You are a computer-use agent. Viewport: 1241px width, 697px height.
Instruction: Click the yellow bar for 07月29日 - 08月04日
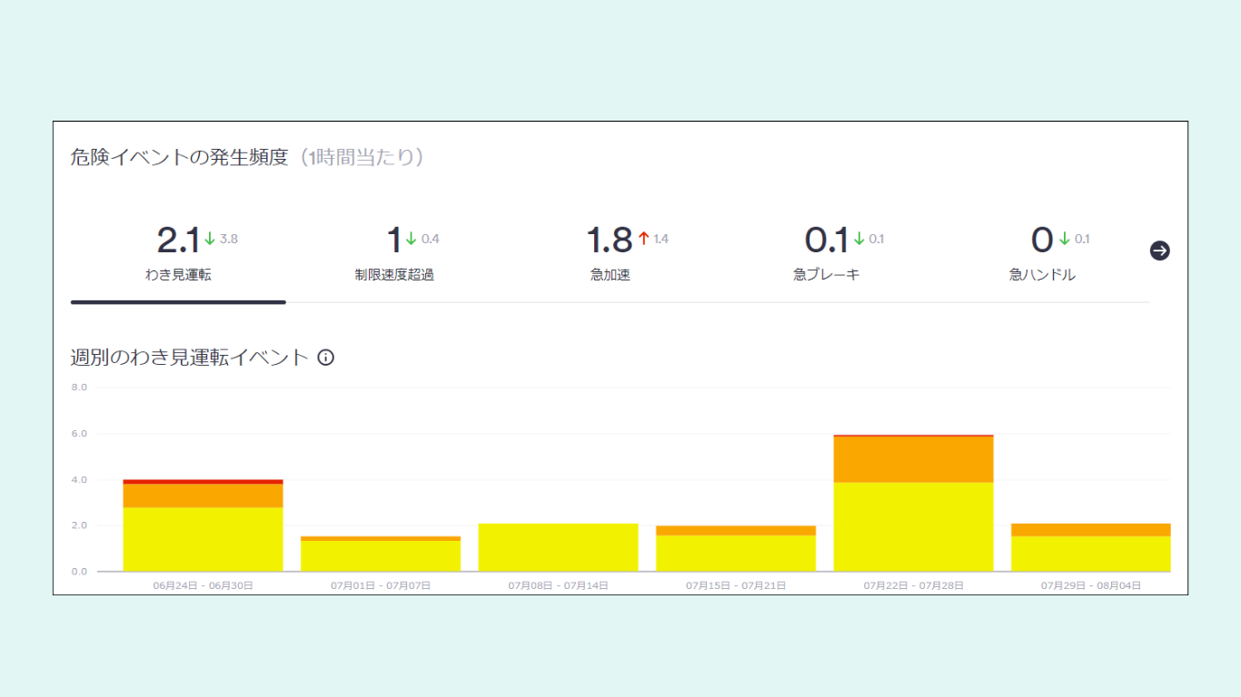click(1091, 554)
